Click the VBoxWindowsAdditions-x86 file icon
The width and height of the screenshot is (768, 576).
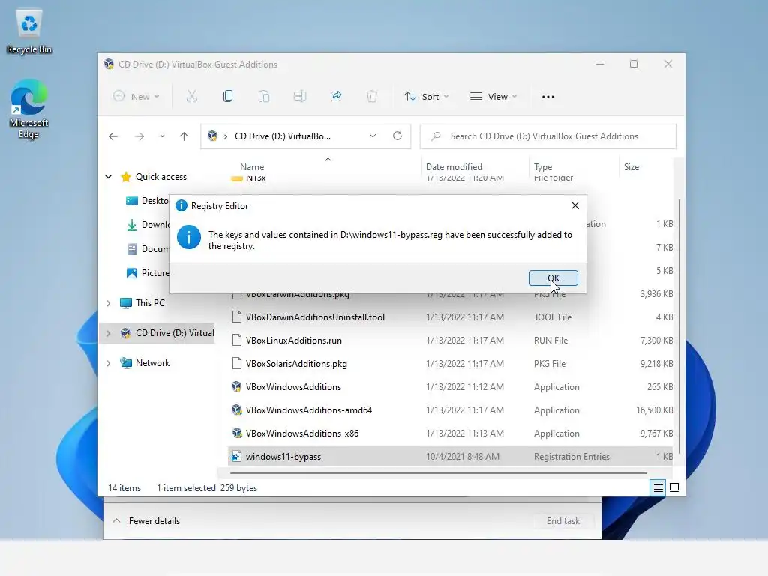[237, 433]
